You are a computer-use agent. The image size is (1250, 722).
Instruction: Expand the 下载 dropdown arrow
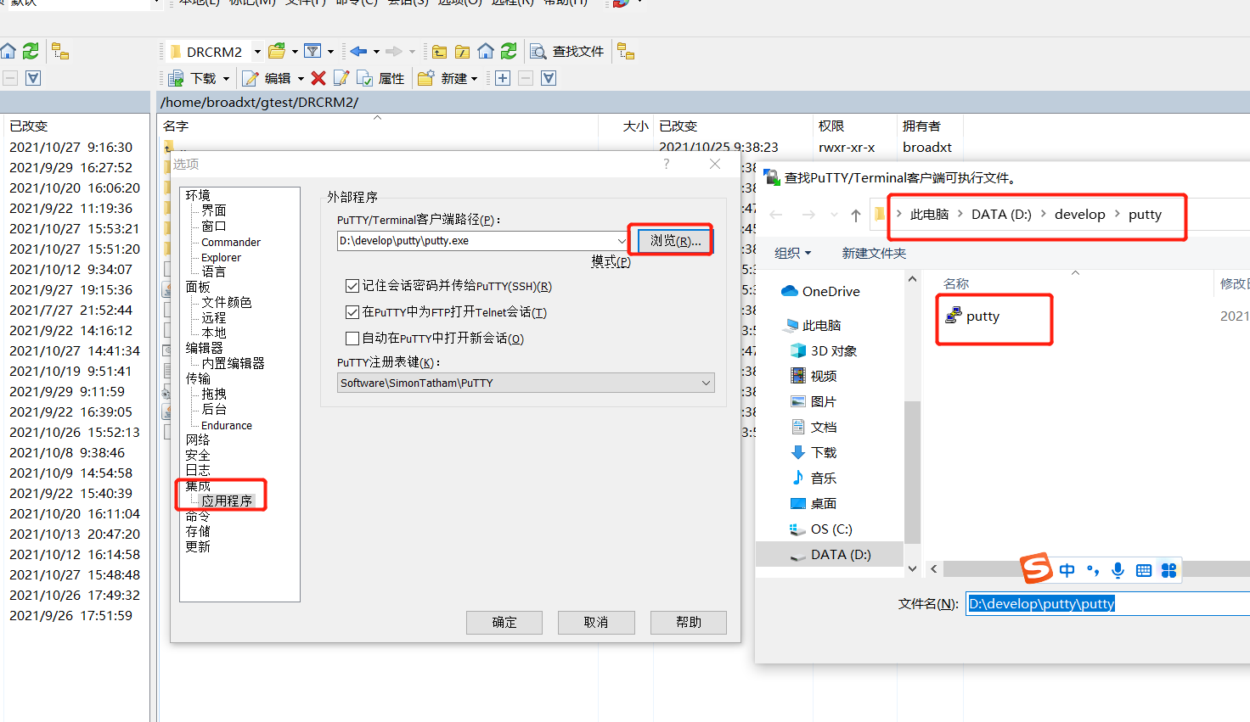coord(226,78)
